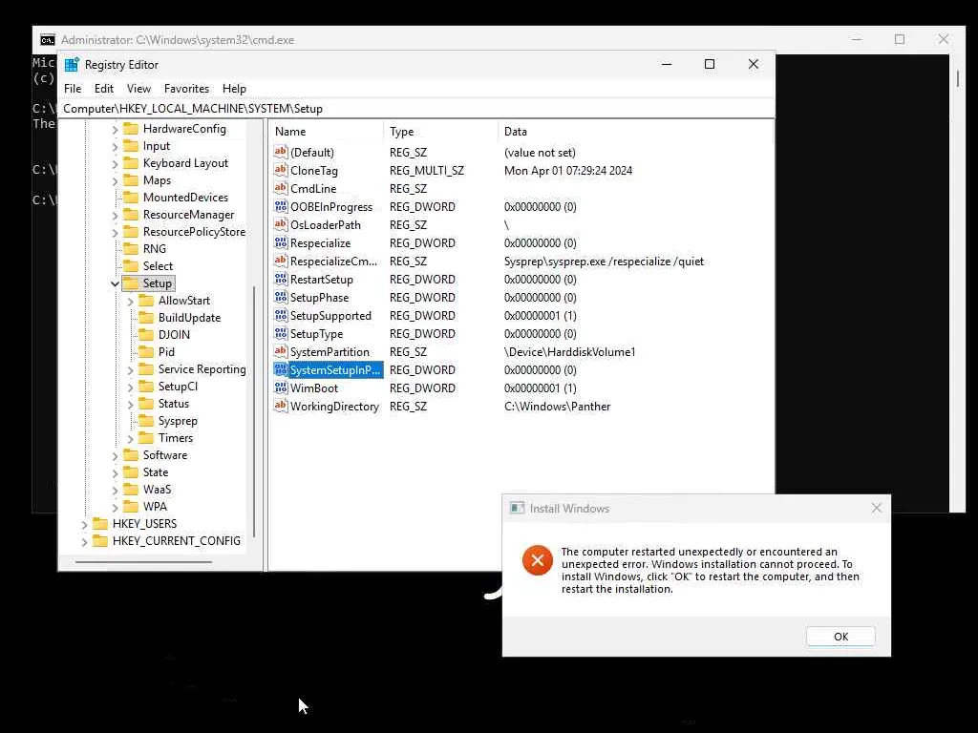Collapse the Setup key in the tree

(115, 283)
